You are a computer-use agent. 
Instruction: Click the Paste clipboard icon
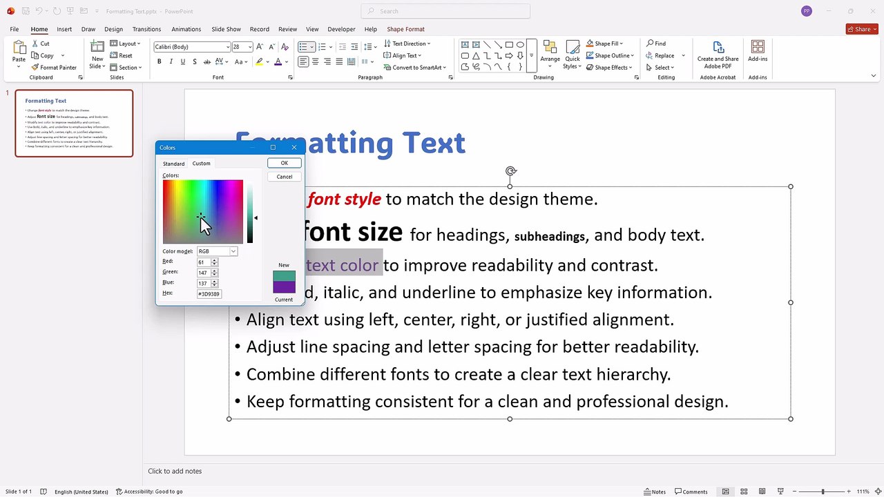click(x=19, y=48)
